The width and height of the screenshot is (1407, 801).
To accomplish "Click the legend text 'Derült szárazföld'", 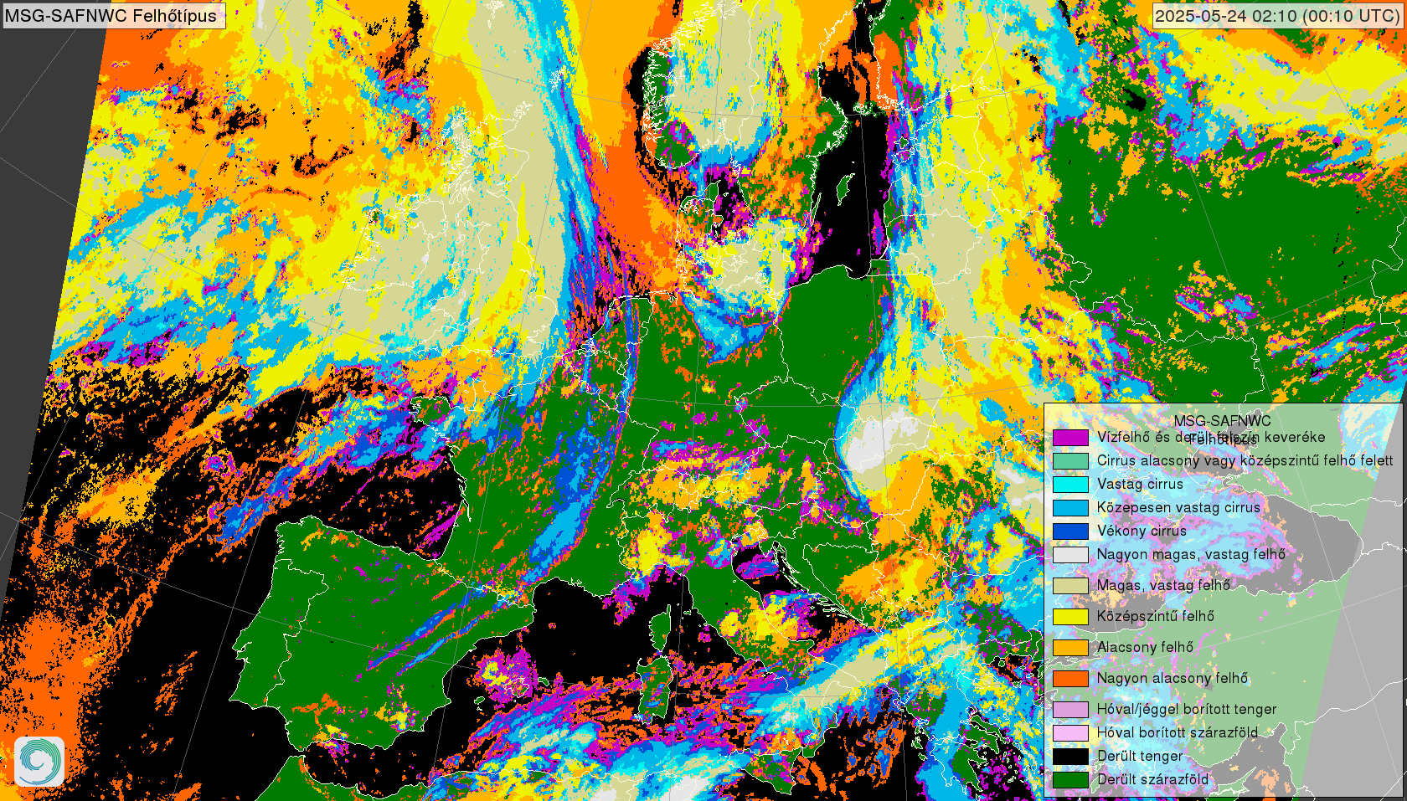I will click(1152, 779).
